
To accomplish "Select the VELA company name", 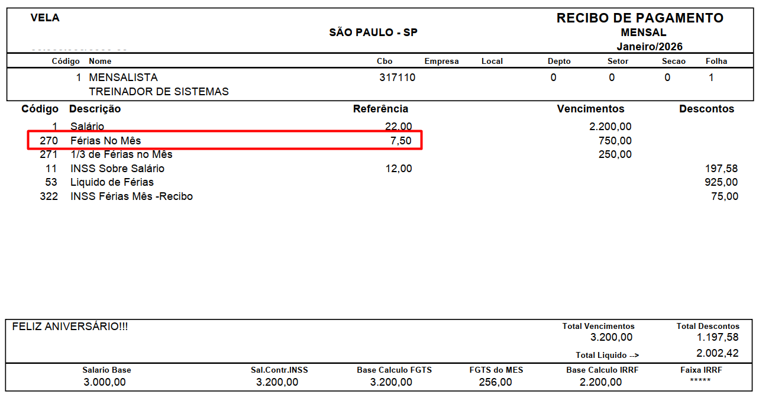I will click(45, 18).
